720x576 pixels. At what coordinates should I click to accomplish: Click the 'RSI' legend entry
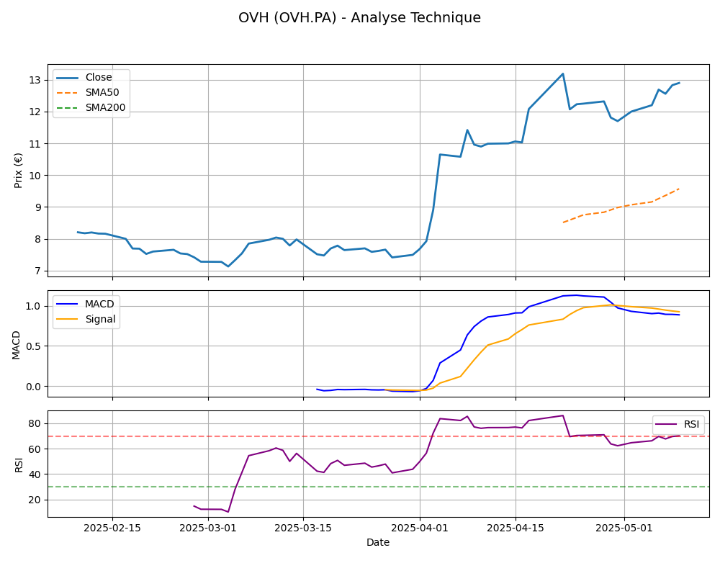pos(678,424)
